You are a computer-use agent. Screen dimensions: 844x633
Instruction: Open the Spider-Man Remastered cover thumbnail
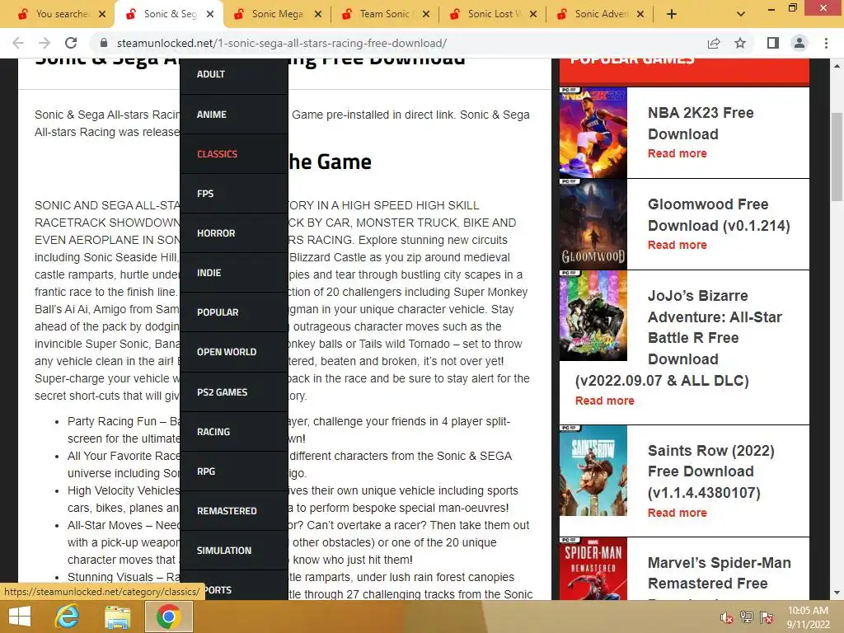[x=593, y=569]
